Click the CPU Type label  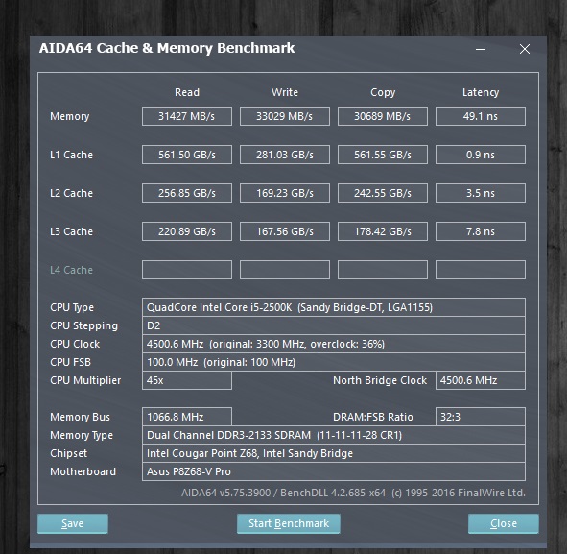tap(72, 307)
